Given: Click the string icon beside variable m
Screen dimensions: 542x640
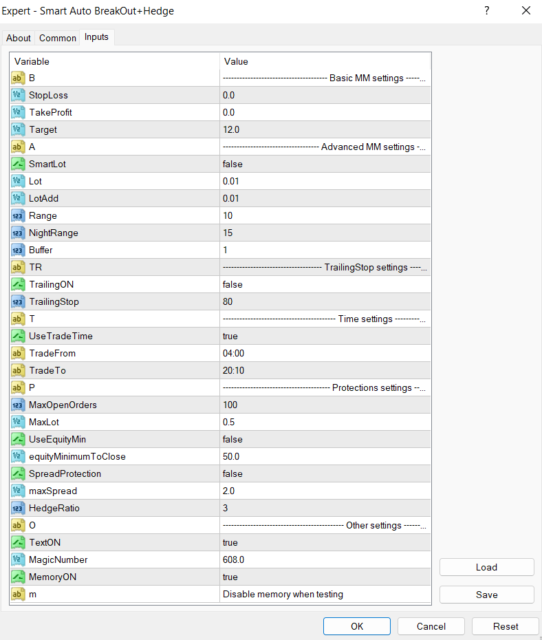Looking at the screenshot, I should 18,595.
